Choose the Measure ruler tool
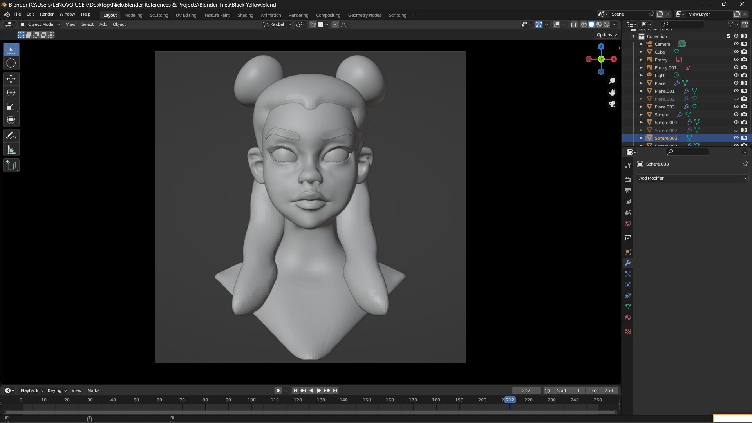This screenshot has width=752, height=423. 11,150
